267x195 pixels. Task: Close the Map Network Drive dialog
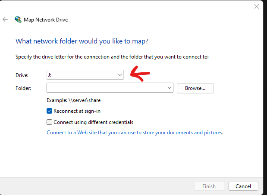(x=257, y=6)
